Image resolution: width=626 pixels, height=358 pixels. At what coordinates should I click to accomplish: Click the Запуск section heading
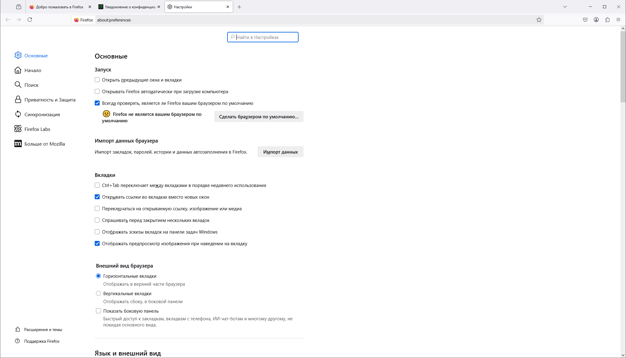(103, 70)
